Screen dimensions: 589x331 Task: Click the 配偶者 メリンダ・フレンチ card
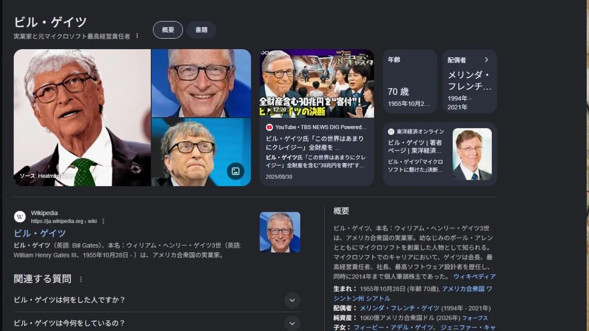[470, 81]
